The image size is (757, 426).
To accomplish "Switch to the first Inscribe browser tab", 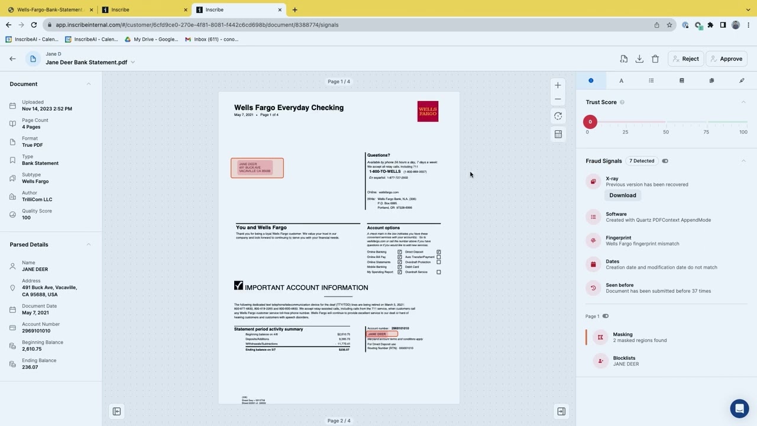I will click(x=145, y=9).
